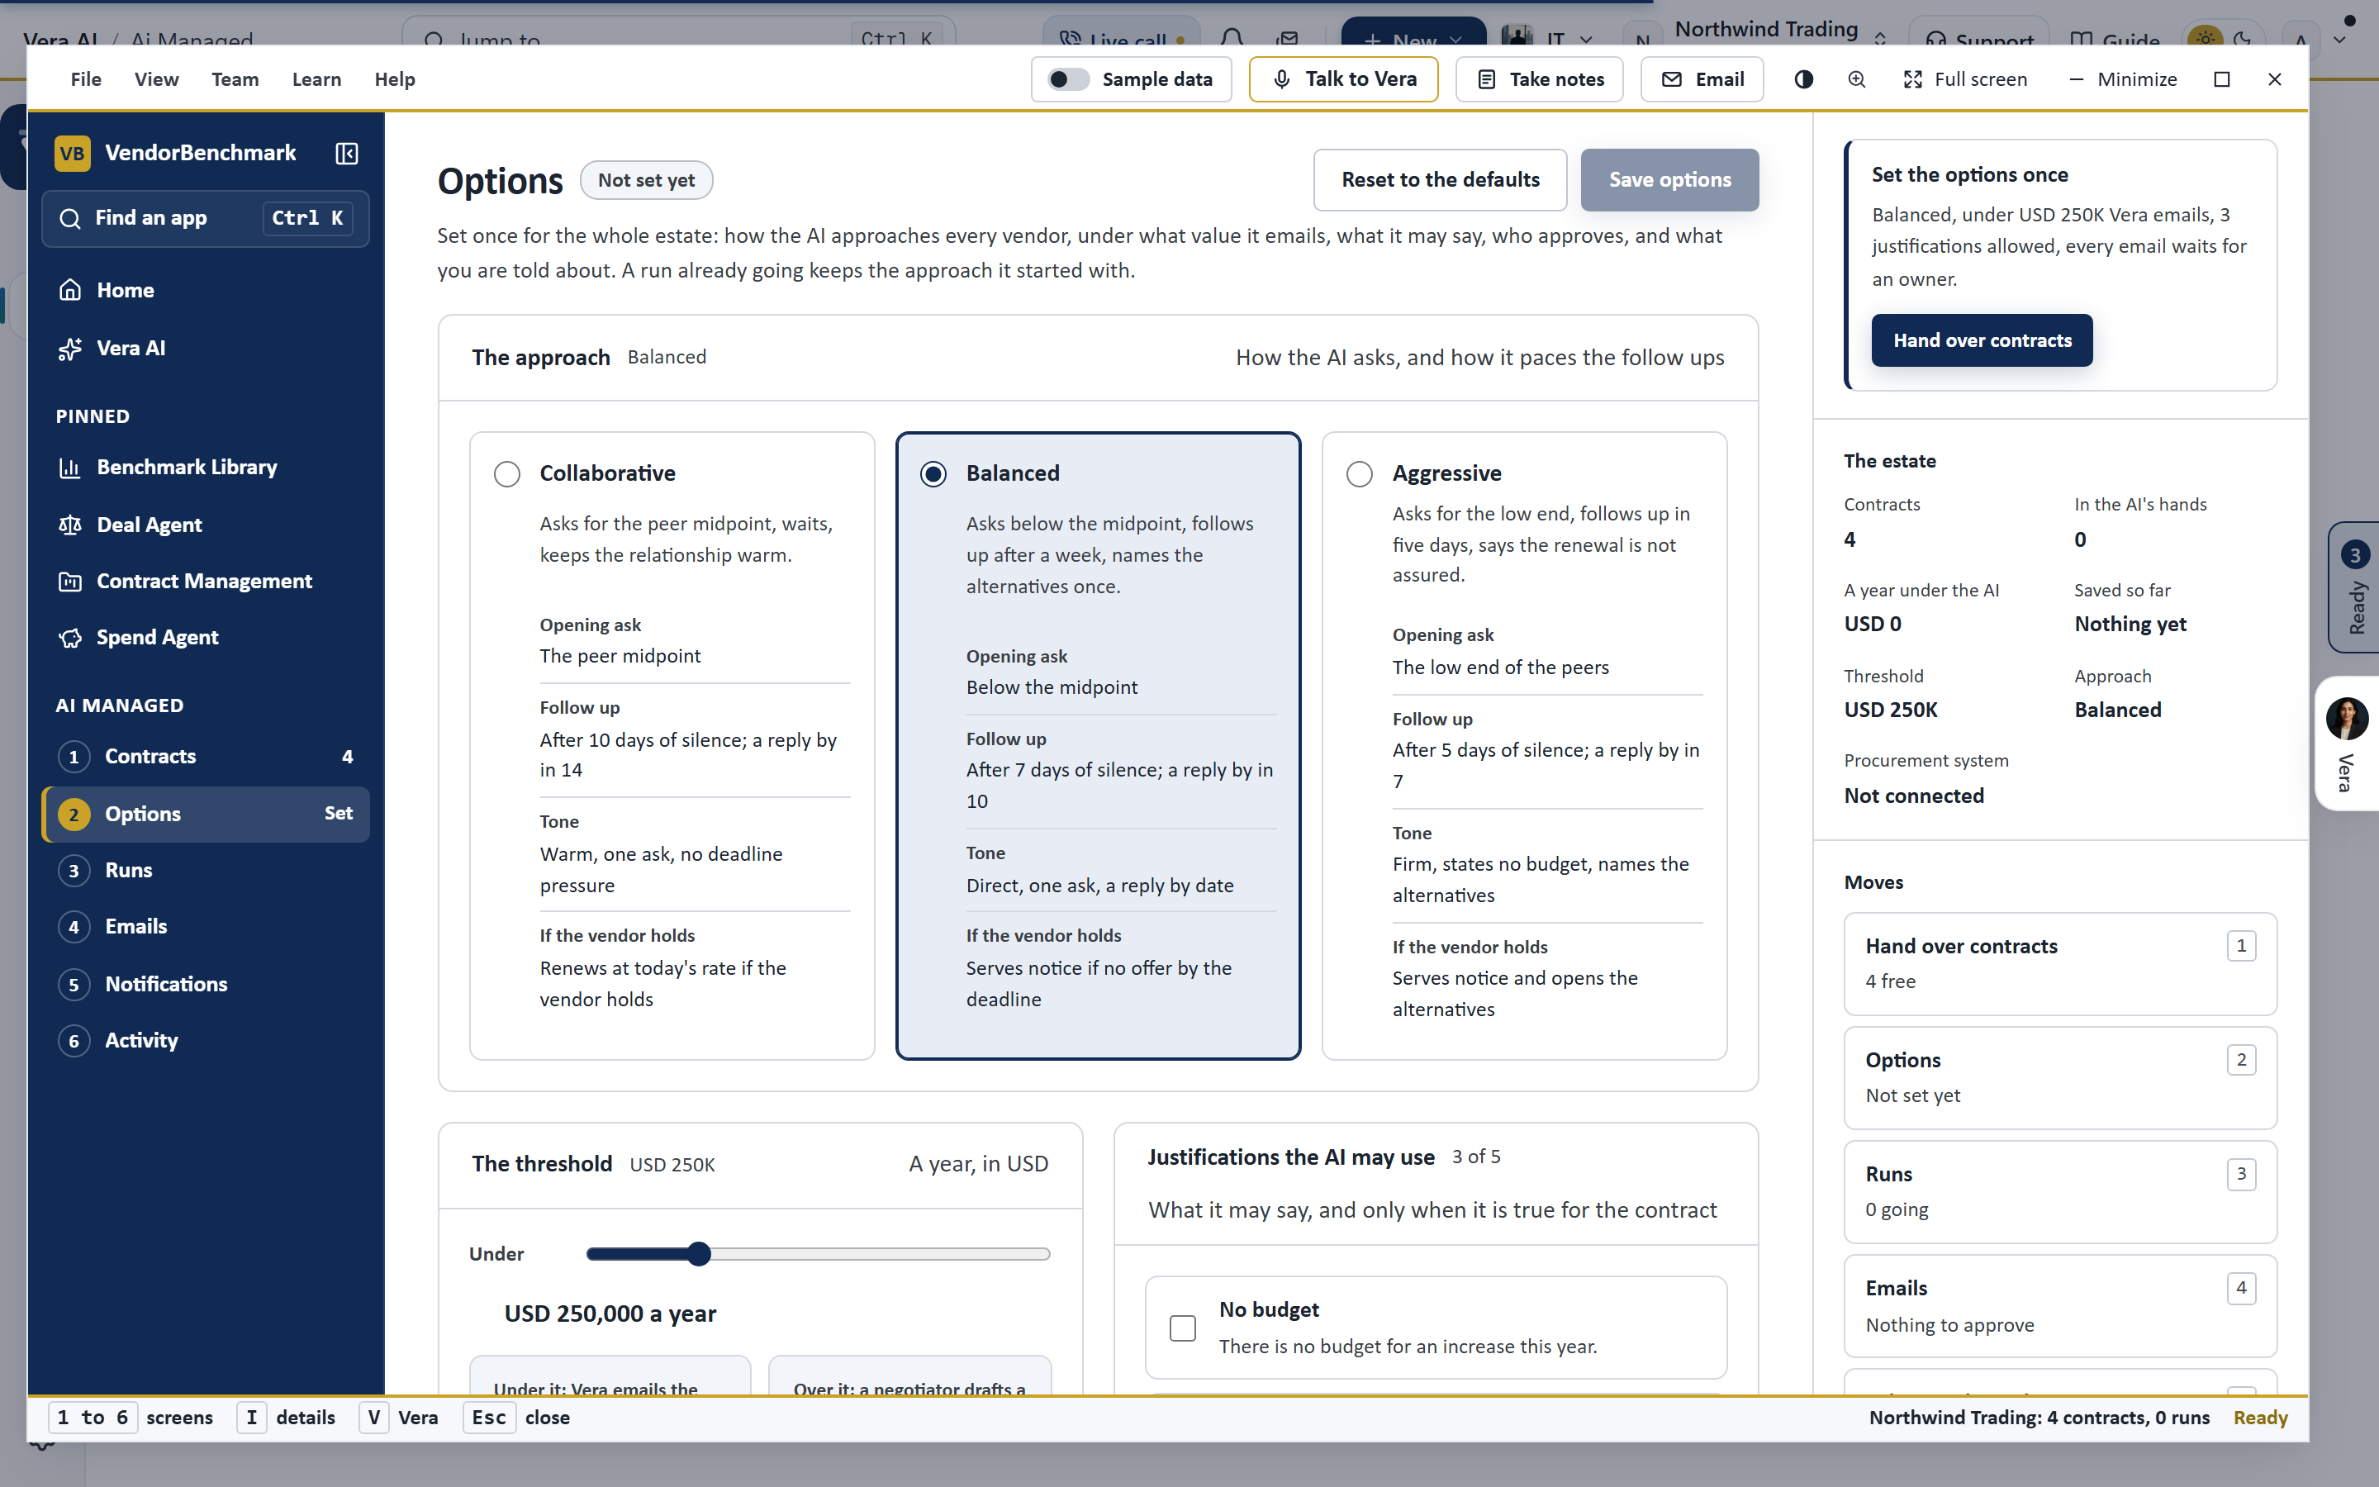This screenshot has height=1487, width=2379.
Task: Open the View menu
Action: click(156, 79)
